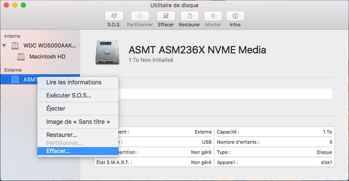
Task: Click the Disque type value
Action: click(x=324, y=152)
